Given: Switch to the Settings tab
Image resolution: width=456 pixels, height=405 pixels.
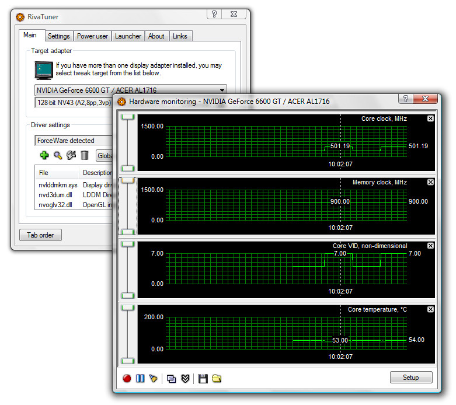Looking at the screenshot, I should (59, 36).
